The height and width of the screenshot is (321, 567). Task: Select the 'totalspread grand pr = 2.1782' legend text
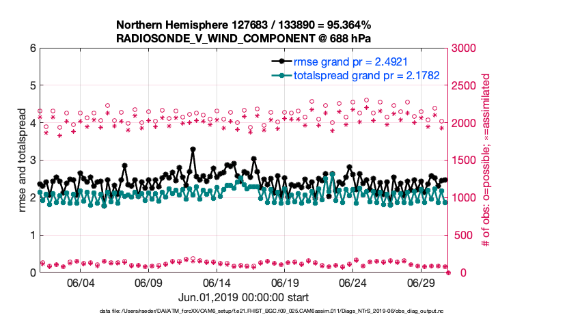tap(366, 74)
